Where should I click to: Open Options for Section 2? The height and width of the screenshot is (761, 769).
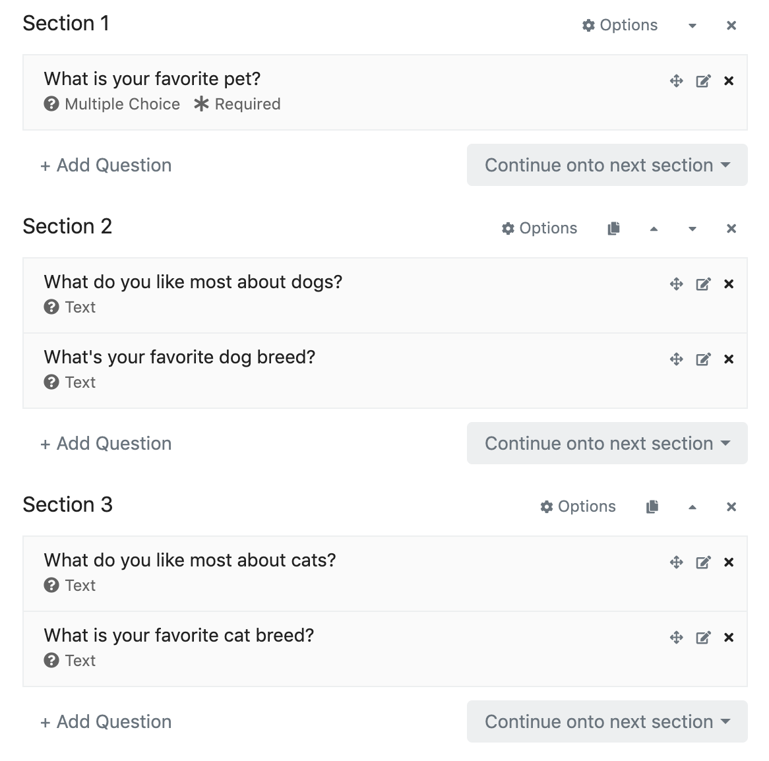click(x=539, y=228)
